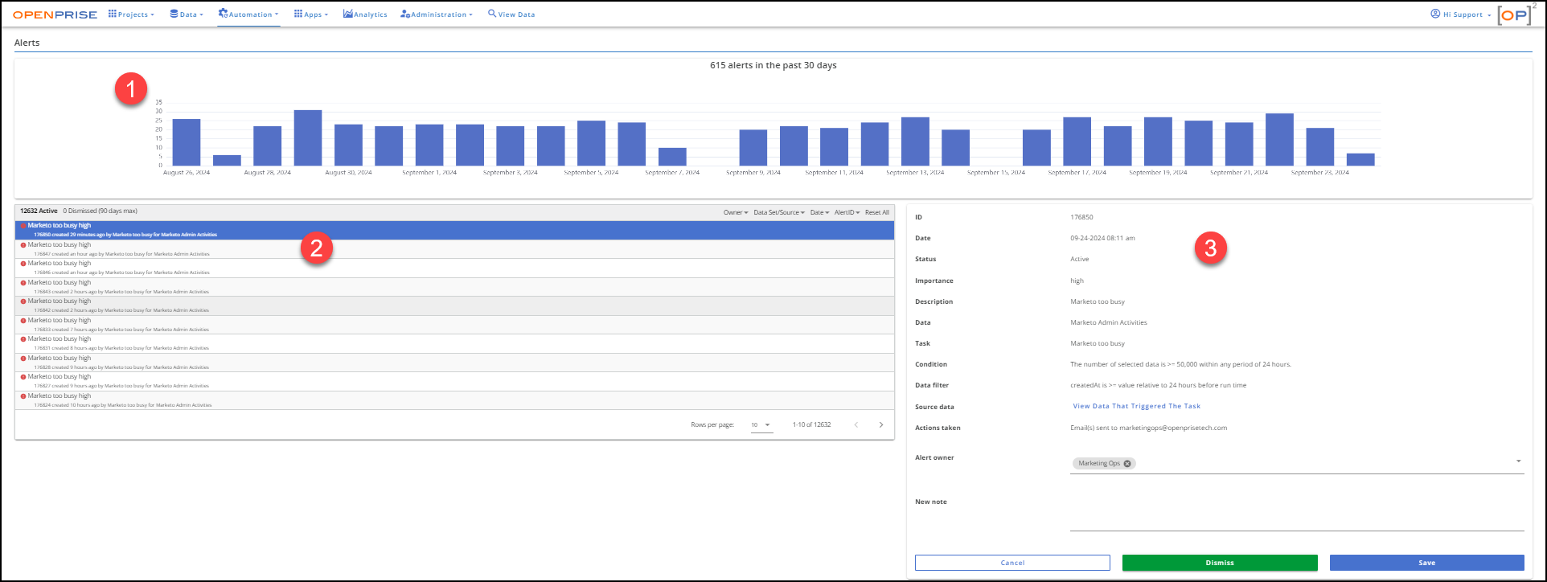Open the Rows per page dropdown
1547x582 pixels.
(761, 425)
